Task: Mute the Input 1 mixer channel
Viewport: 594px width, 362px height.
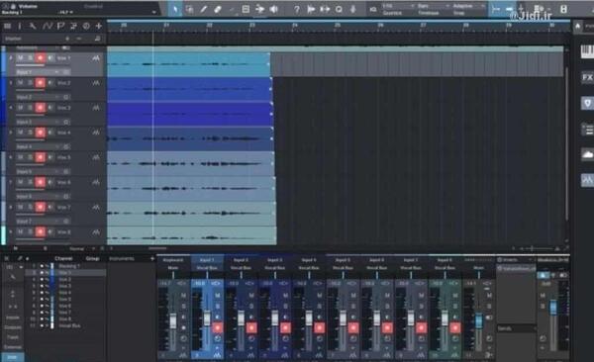Action: point(218,295)
